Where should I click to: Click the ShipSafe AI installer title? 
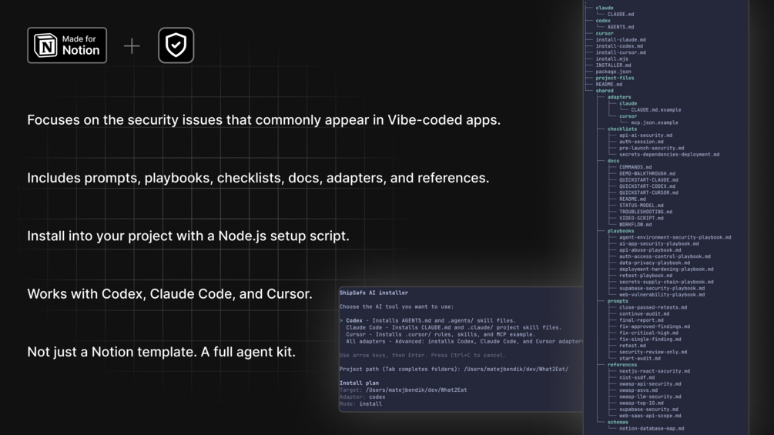[374, 293]
